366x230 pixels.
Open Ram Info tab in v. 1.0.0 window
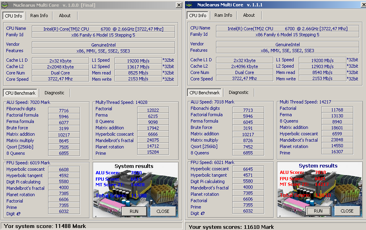pyautogui.click(x=39, y=16)
